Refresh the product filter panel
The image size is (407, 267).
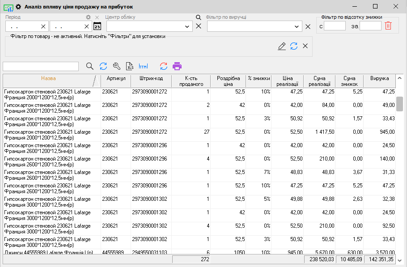(294, 46)
